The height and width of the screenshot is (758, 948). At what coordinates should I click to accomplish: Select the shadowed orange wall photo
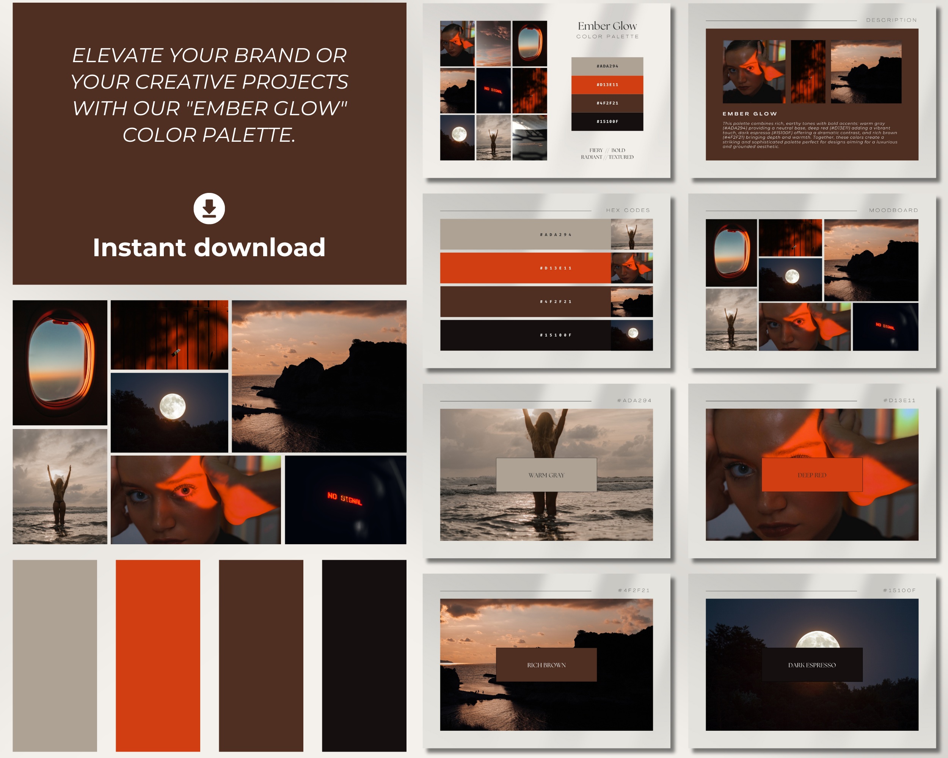(x=169, y=335)
